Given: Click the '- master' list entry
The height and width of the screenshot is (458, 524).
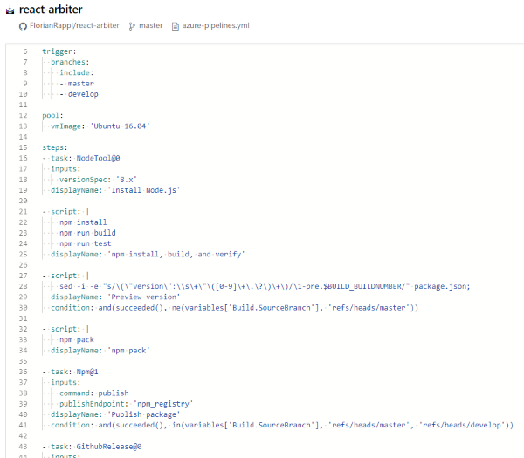Looking at the screenshot, I should [x=77, y=84].
